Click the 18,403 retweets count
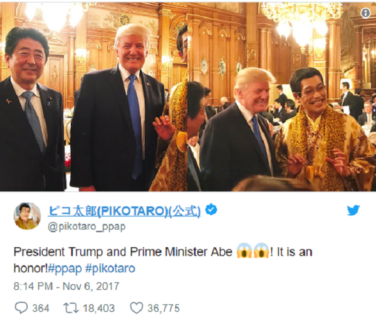 (99, 308)
